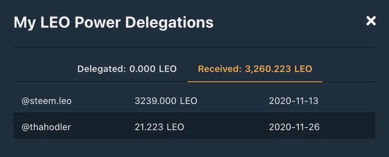Click the word Delegated in the grey tab
The image size is (389, 157).
click(102, 69)
